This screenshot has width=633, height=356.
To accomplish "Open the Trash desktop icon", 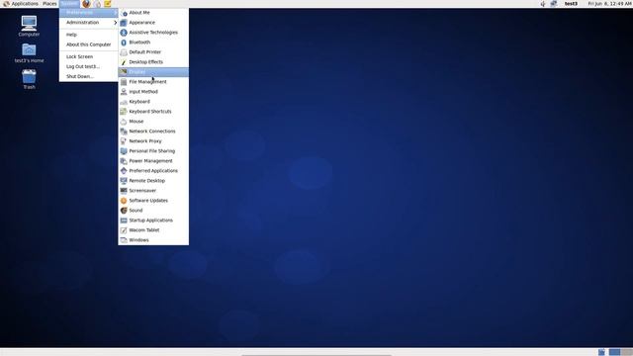I will tap(29, 79).
